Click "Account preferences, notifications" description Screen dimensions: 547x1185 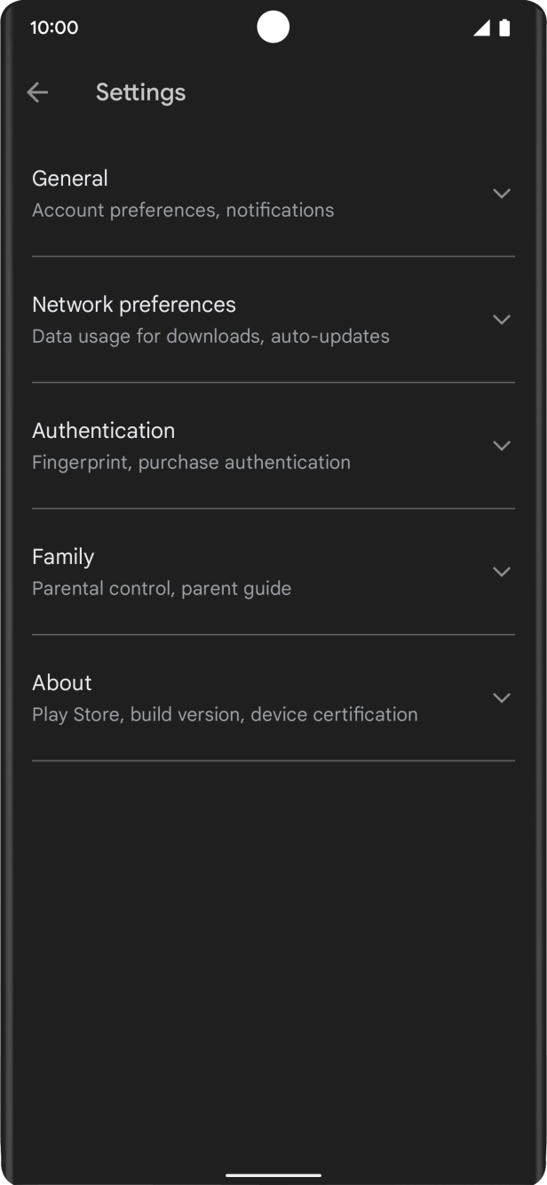click(183, 211)
